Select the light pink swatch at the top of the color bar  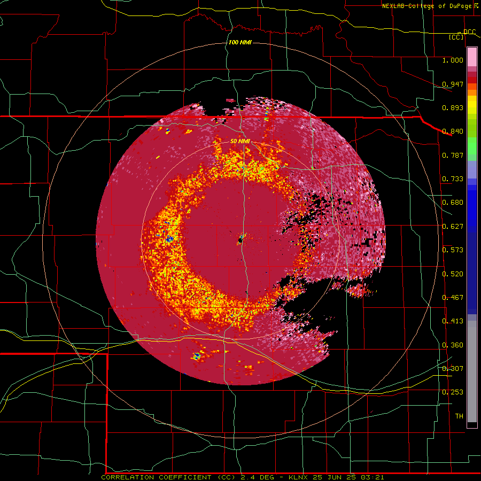(x=472, y=57)
